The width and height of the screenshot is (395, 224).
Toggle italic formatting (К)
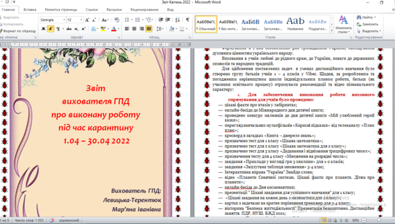pos(51,29)
